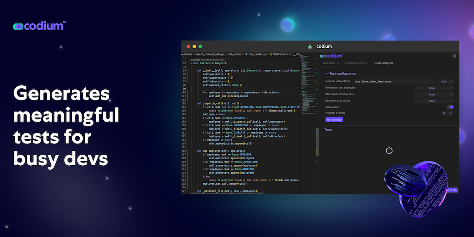Click the CodiumAI logo at top left
This screenshot has height=237, width=474.
point(39,26)
